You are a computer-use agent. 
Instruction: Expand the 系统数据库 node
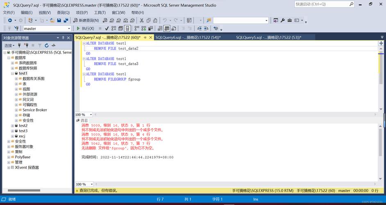(12, 63)
